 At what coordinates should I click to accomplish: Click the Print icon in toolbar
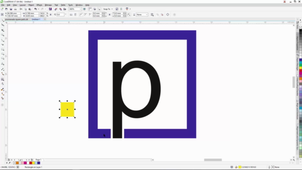click(x=16, y=9)
